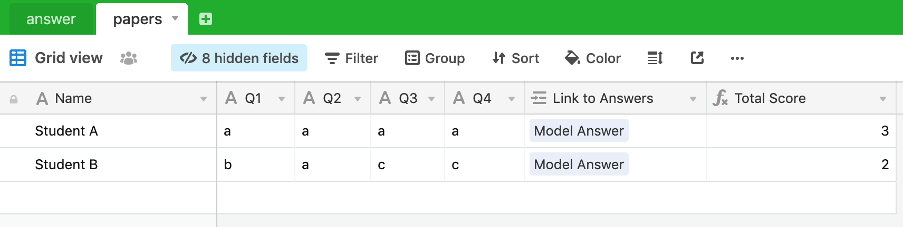Open the Name column dropdown arrow
The height and width of the screenshot is (227, 903).
coord(204,99)
